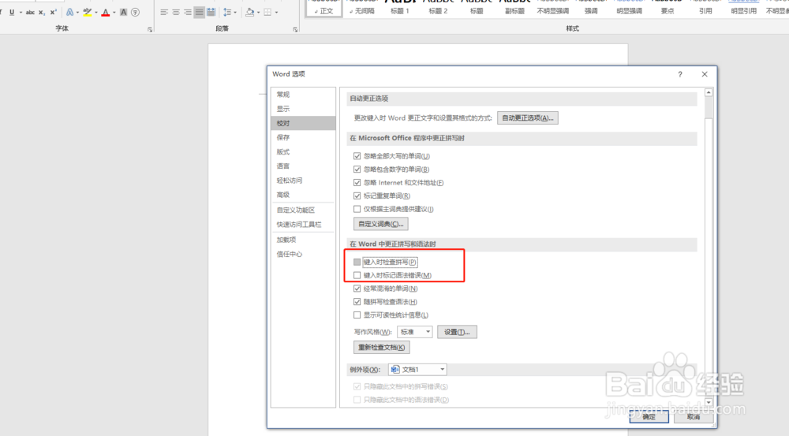The image size is (789, 436).
Task: Confirm with 确定 button
Action: pos(649,416)
